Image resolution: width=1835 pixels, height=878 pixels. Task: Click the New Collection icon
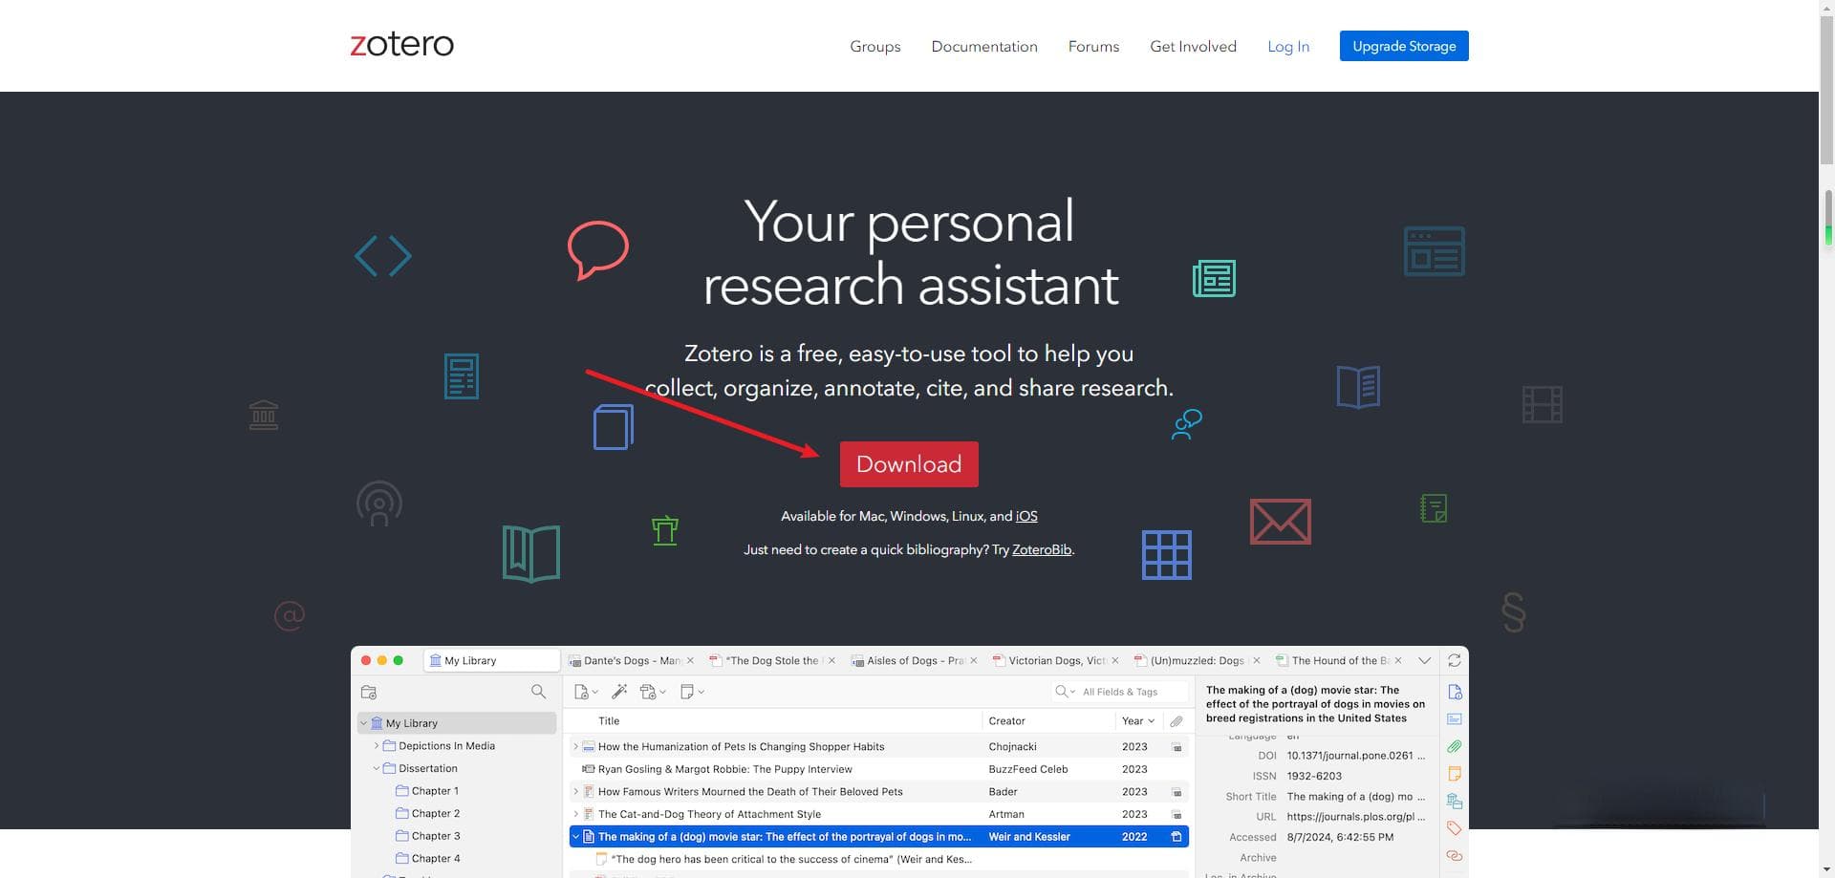tap(369, 692)
